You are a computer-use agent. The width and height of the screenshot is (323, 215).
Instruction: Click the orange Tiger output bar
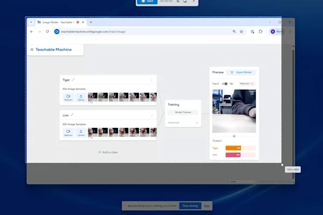[x=233, y=148]
